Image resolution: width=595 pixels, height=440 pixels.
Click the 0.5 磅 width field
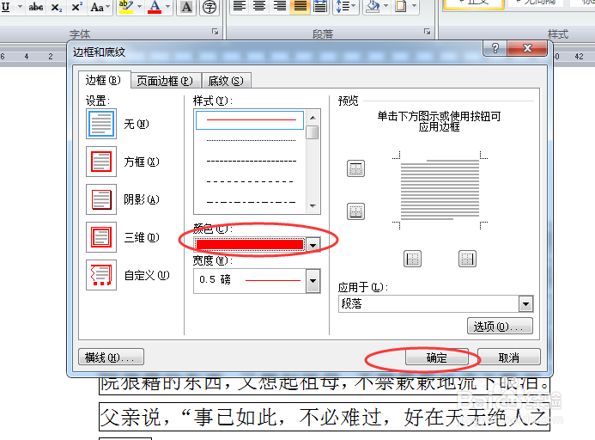tap(250, 281)
